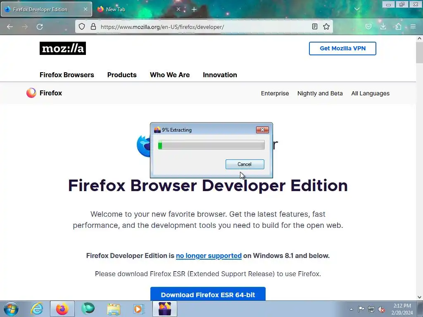Open the Firefox Browsers menu

point(67,75)
